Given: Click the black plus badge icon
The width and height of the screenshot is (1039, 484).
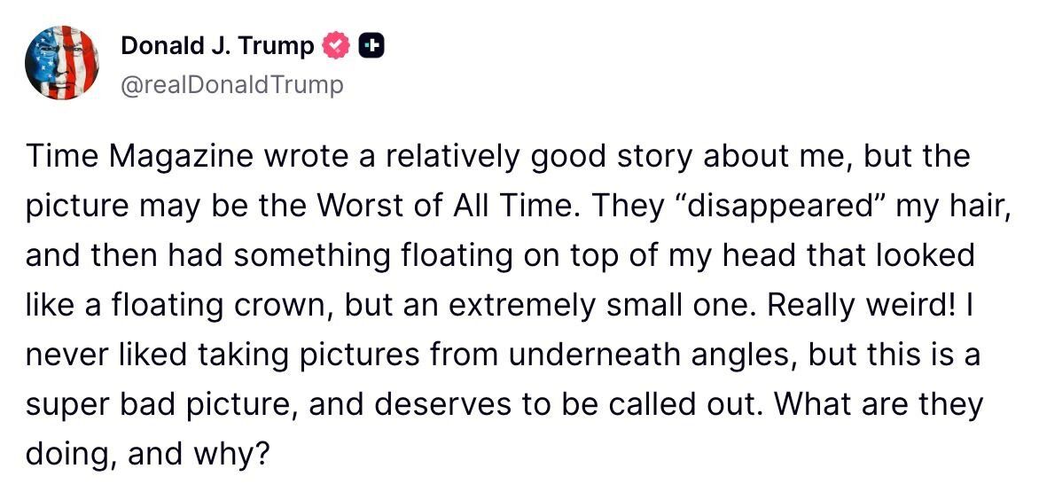Looking at the screenshot, I should [372, 45].
